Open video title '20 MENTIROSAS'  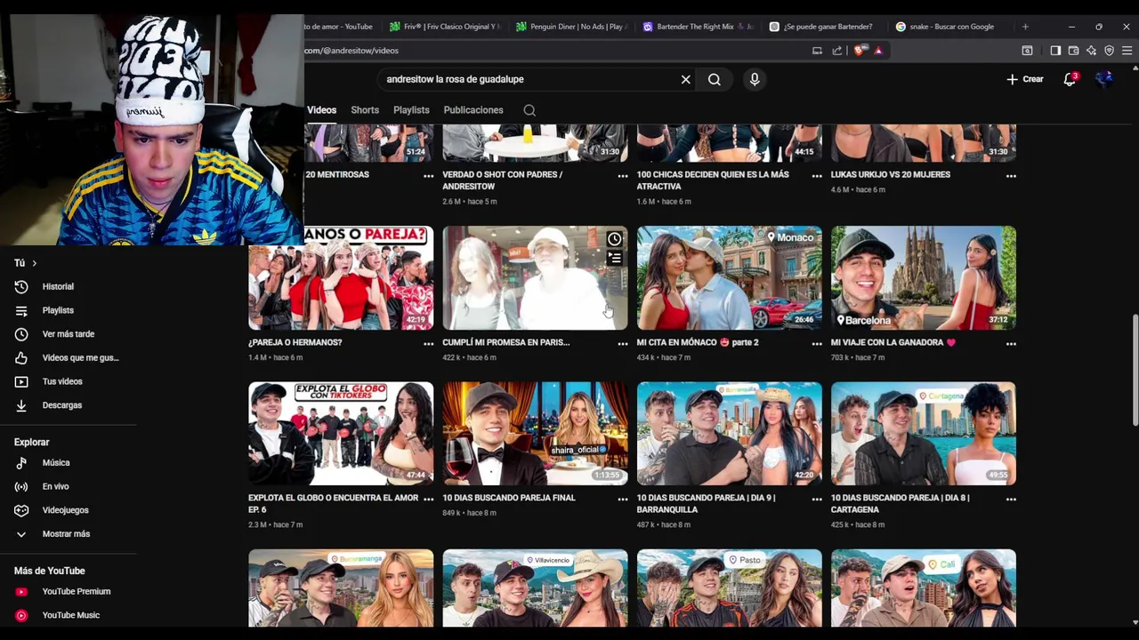pyautogui.click(x=337, y=175)
